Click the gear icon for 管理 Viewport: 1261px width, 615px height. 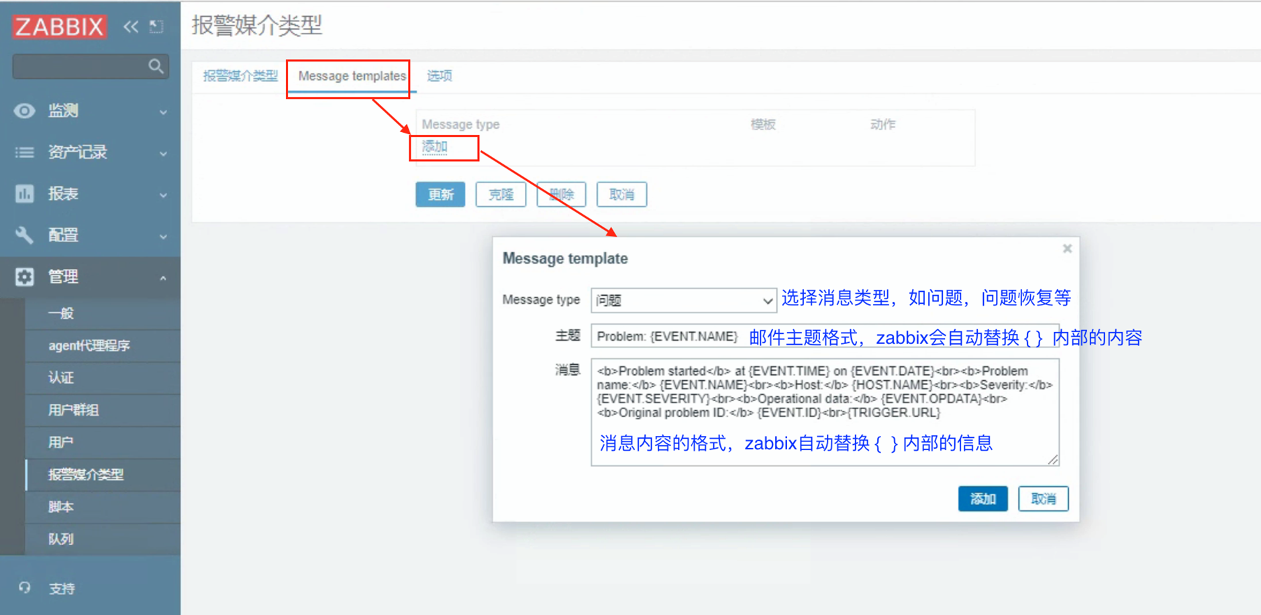[25, 277]
